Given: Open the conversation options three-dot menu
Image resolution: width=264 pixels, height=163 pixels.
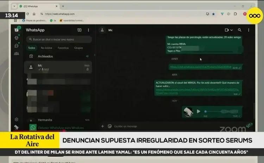Looking at the screenshot, I should coord(249,30).
